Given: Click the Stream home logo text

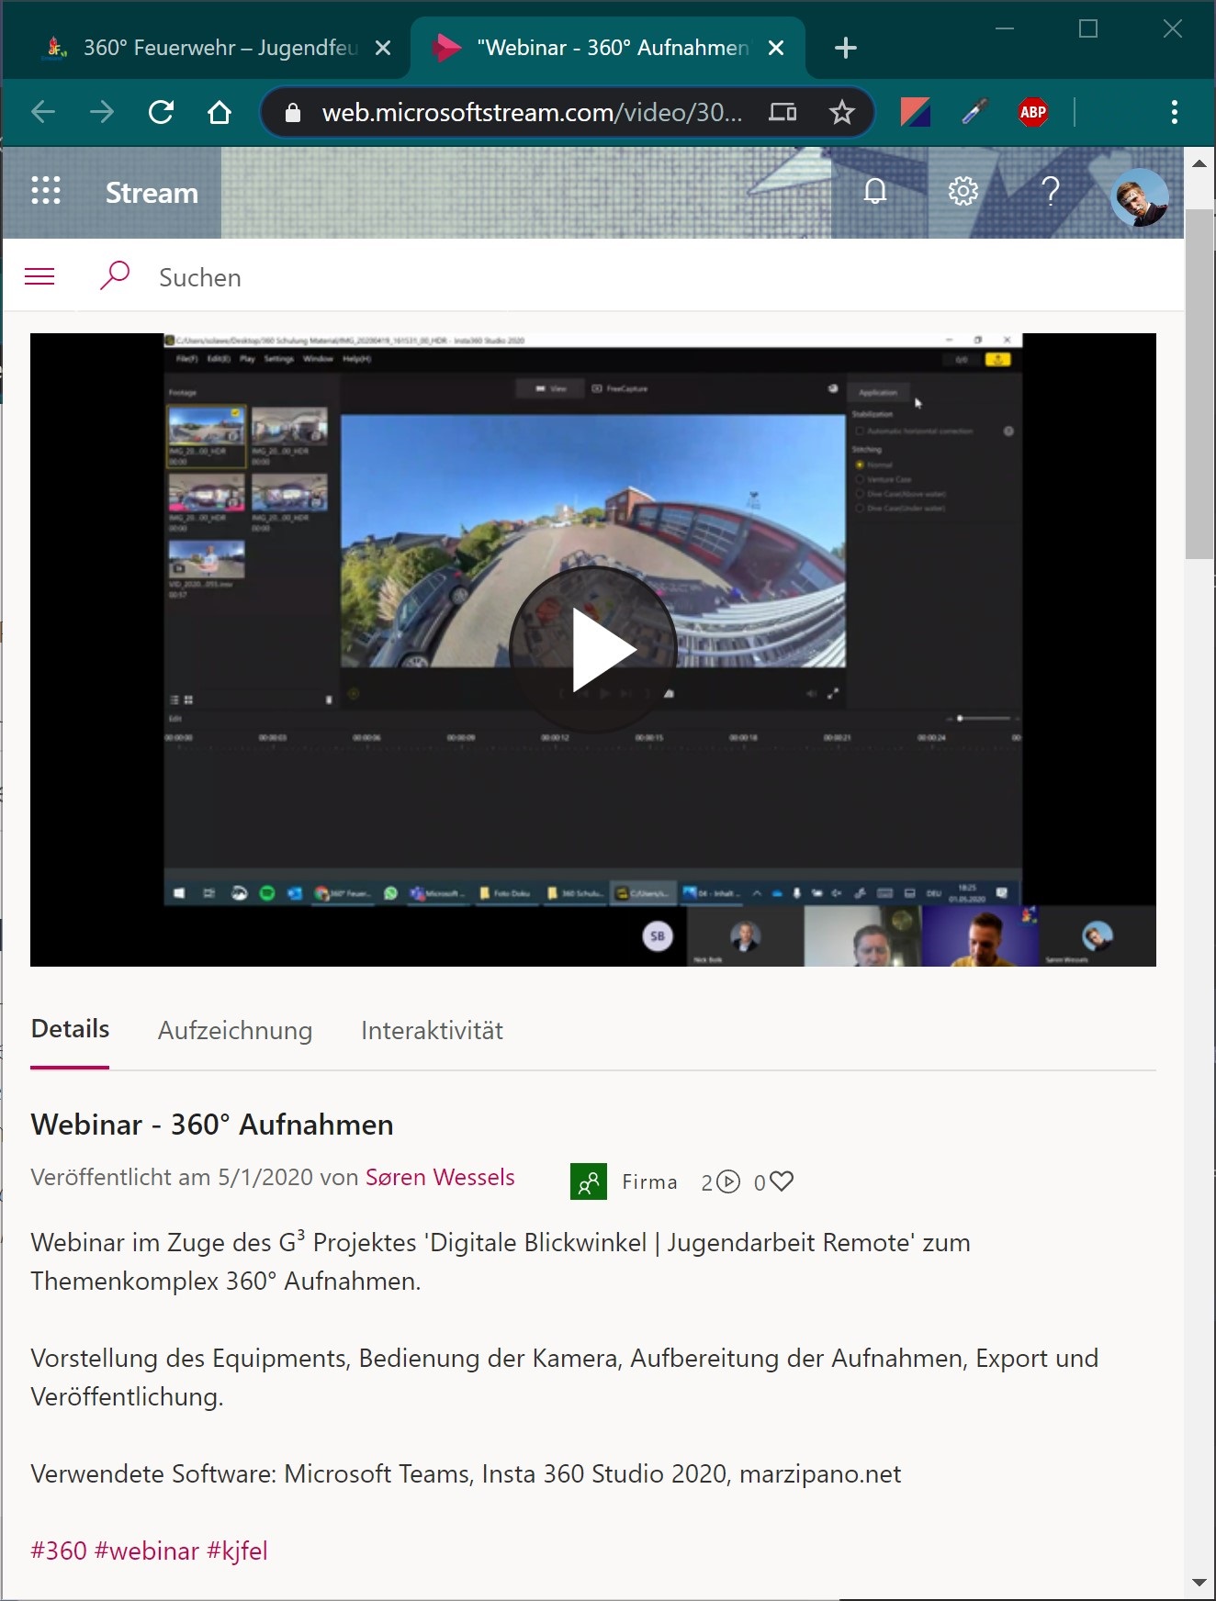Looking at the screenshot, I should [x=152, y=193].
